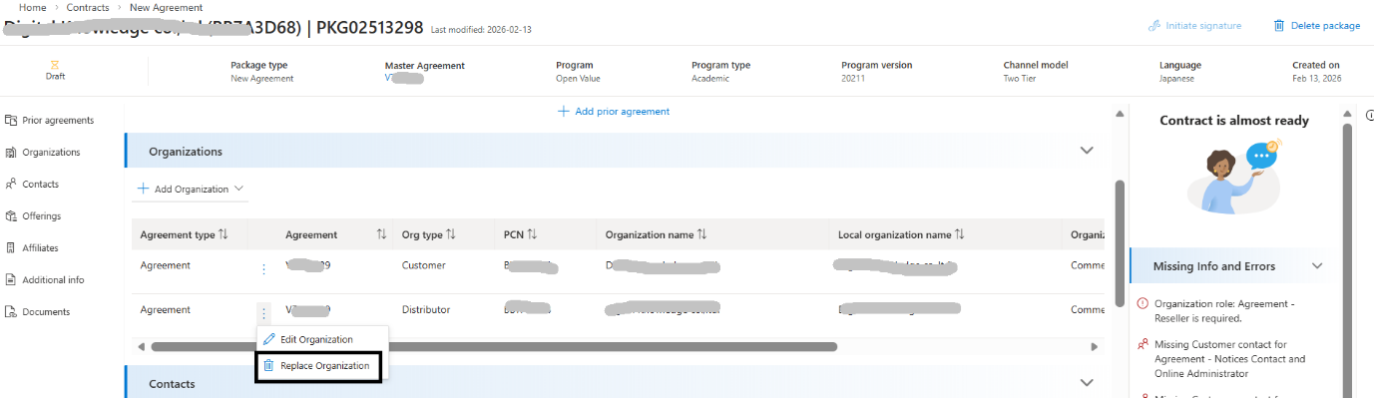Open Additional info in sidebar
1374x398 pixels.
click(x=45, y=279)
